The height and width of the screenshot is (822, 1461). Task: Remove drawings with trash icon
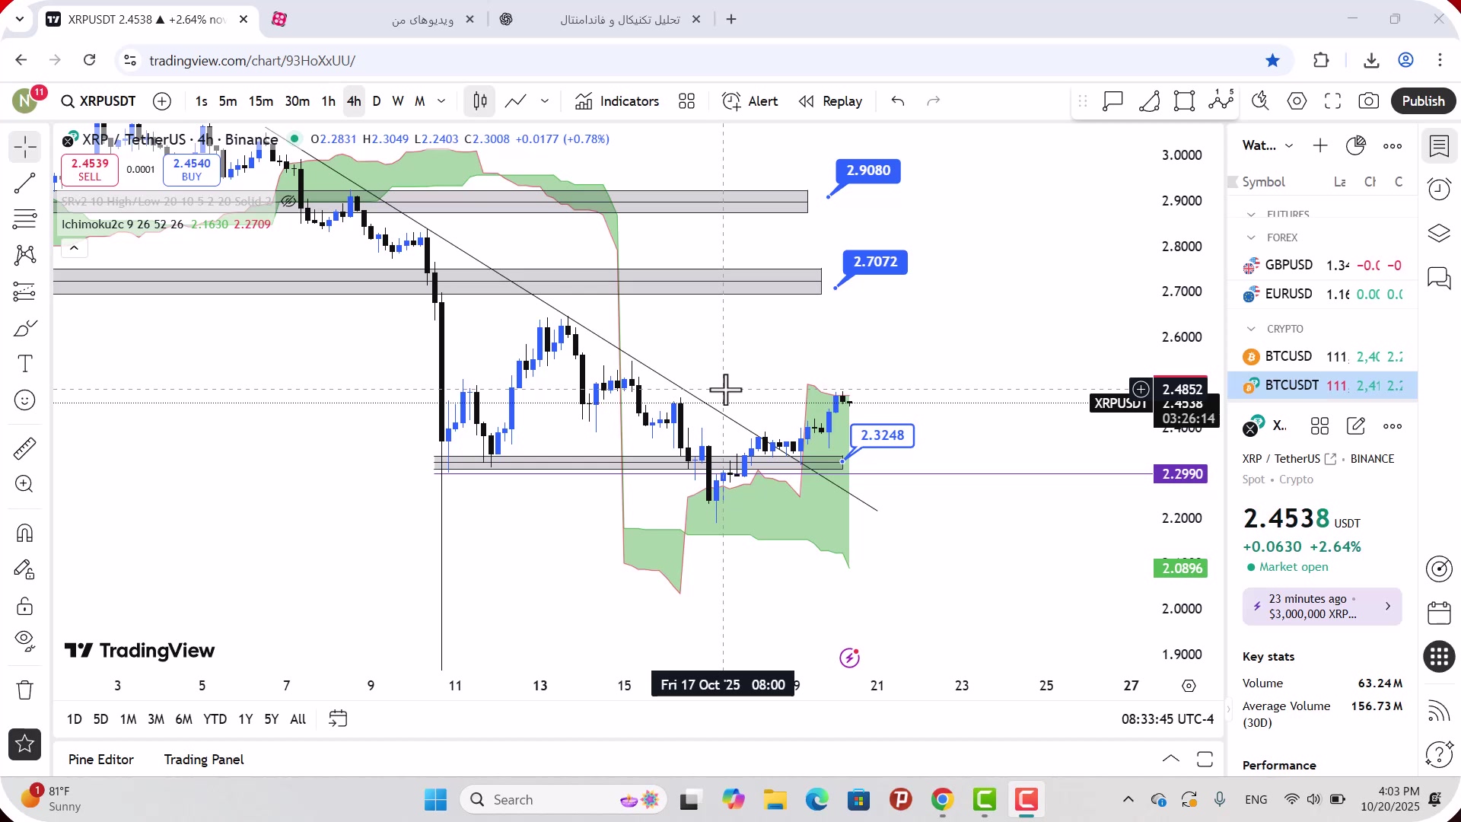pos(25,690)
